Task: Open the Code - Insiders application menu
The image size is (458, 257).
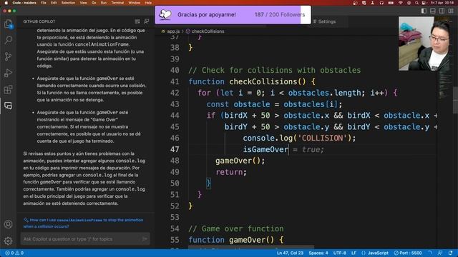Action: 24,3
